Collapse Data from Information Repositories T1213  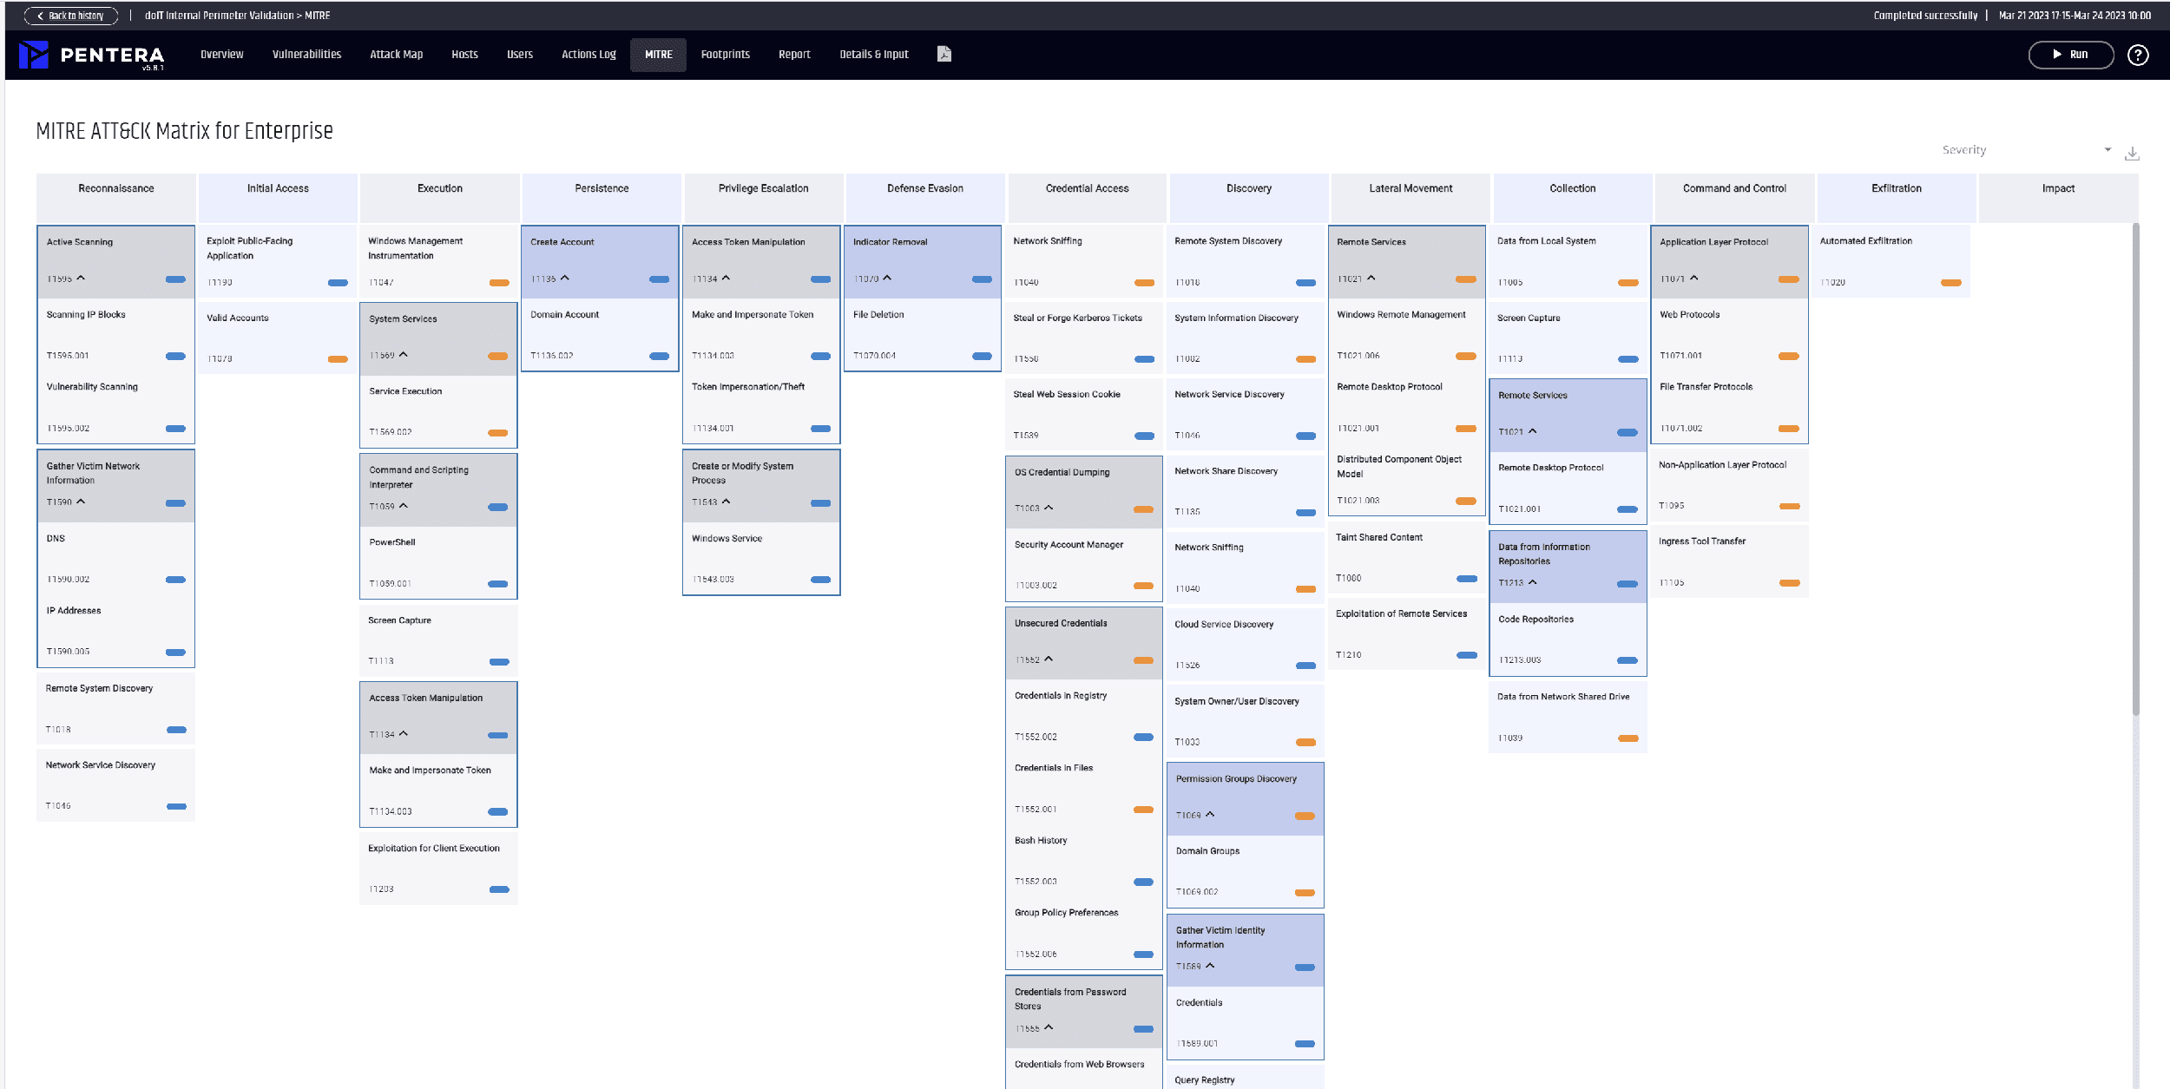click(1533, 582)
